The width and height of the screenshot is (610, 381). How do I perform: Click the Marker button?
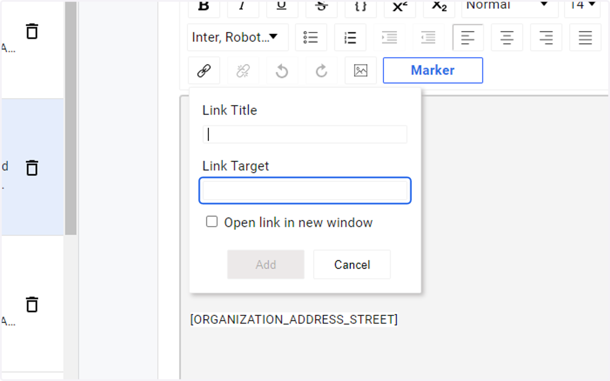coord(433,70)
